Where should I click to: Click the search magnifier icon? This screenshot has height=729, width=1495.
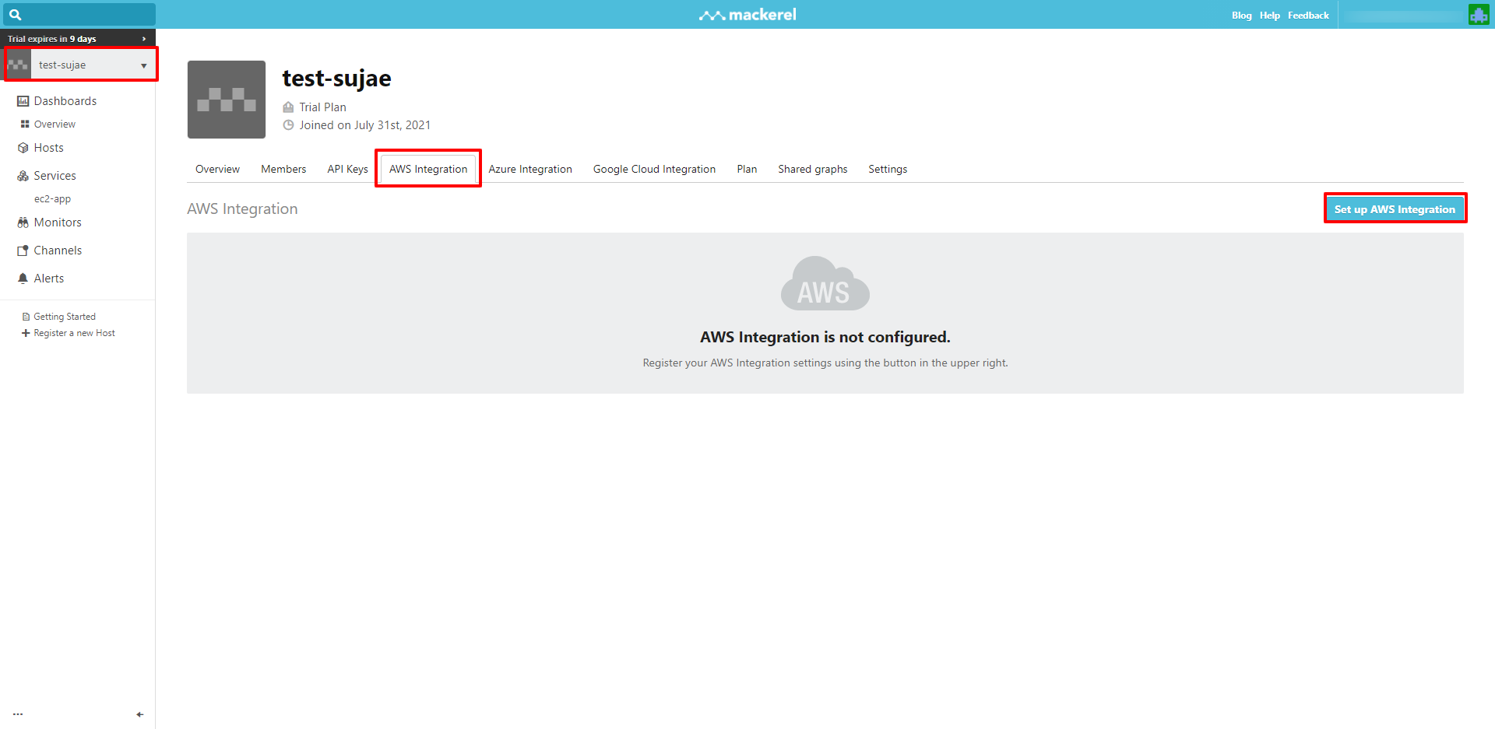tap(15, 15)
